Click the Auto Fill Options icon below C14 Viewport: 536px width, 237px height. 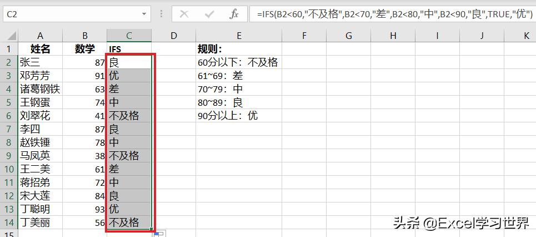pos(159,234)
